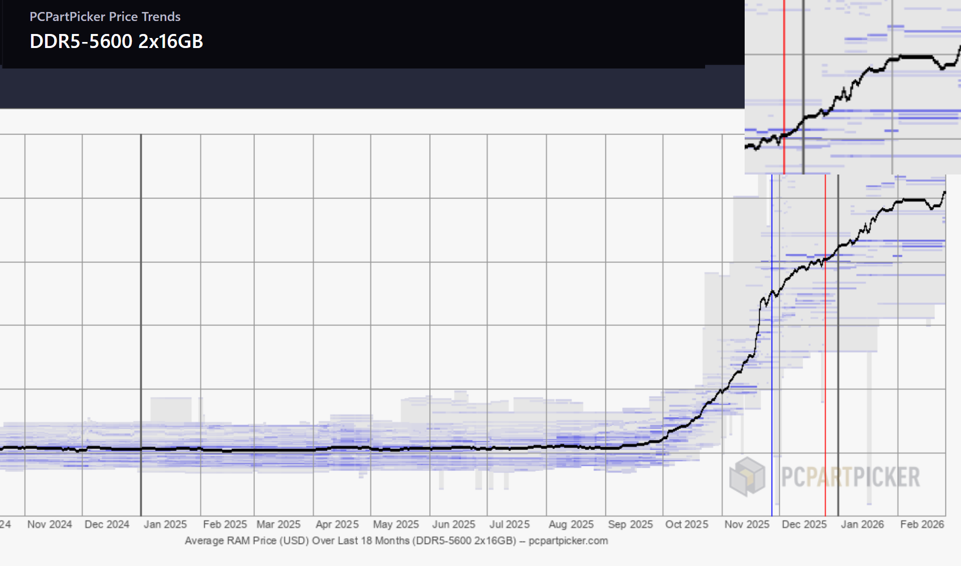961x566 pixels.
Task: Select the "Jan 2026" axis label
Action: pos(862,524)
